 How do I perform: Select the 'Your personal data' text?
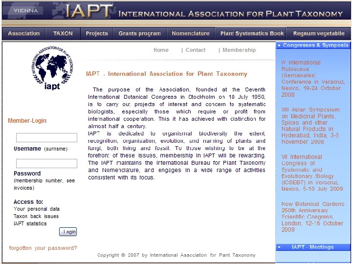coord(37,209)
